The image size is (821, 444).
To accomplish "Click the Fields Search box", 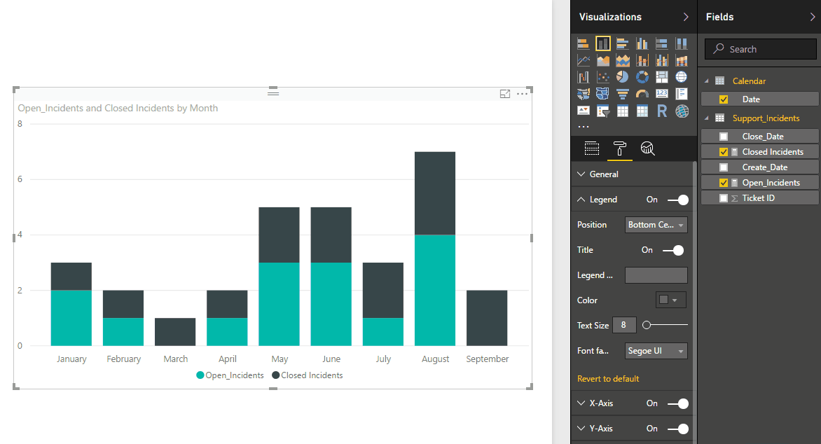I will point(760,49).
